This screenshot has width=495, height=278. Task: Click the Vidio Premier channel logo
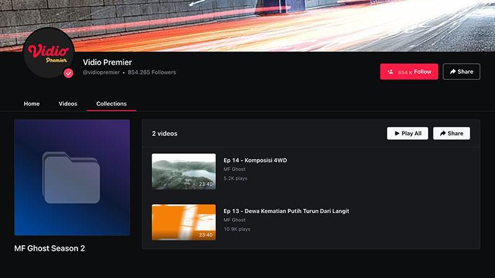click(x=49, y=53)
